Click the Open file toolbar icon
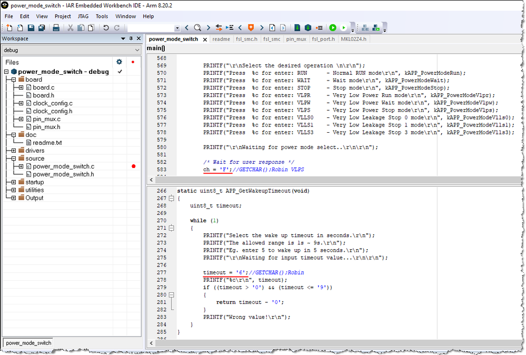526x355 pixels. point(20,28)
